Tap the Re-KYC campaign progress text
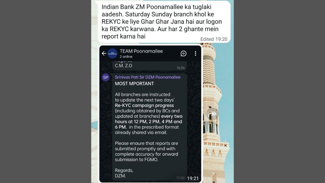This screenshot has height=183, width=325. [x=144, y=105]
